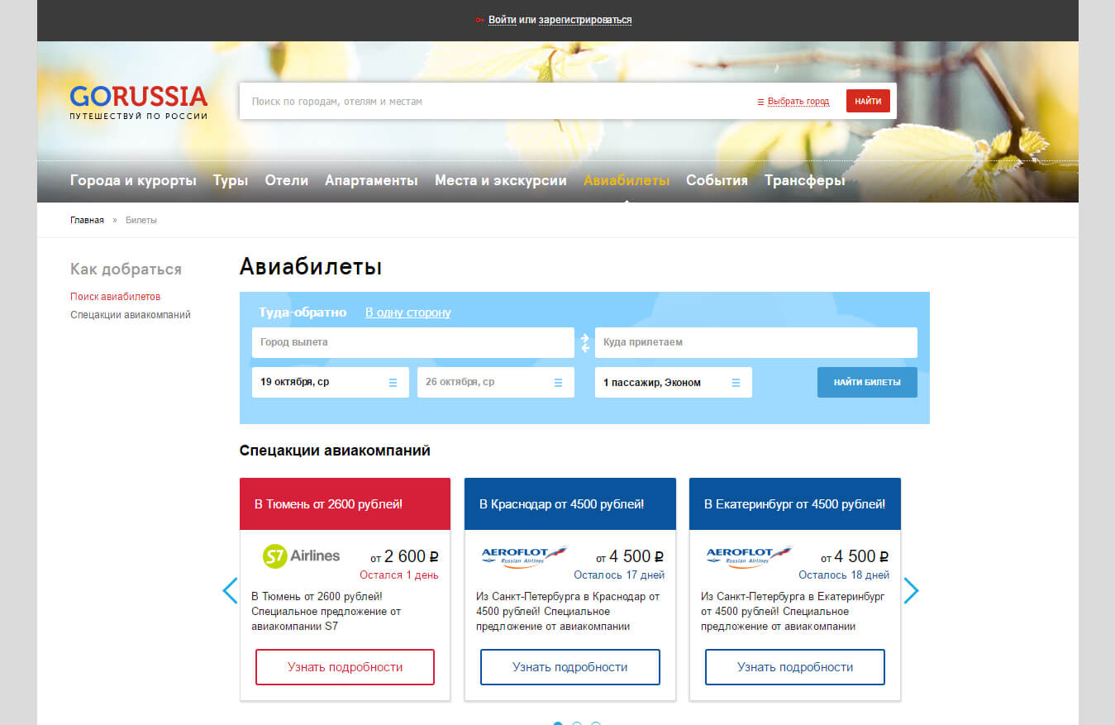
Task: Click Aeroflot logo in the Ekaterinburg offer
Action: click(749, 556)
